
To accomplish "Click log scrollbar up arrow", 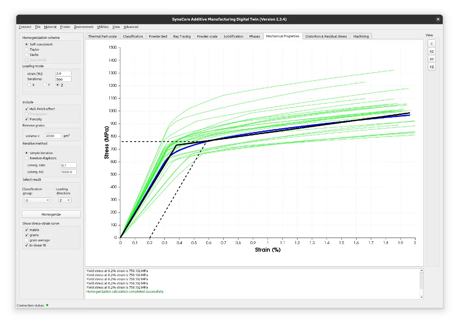I will pos(422,270).
